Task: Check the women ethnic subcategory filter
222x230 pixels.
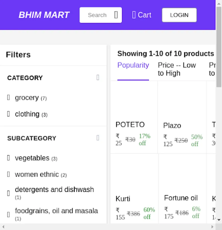Action: tap(8, 174)
